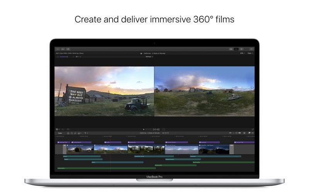Open the View dropdown in viewer
The width and height of the screenshot is (309, 193).
point(250,53)
